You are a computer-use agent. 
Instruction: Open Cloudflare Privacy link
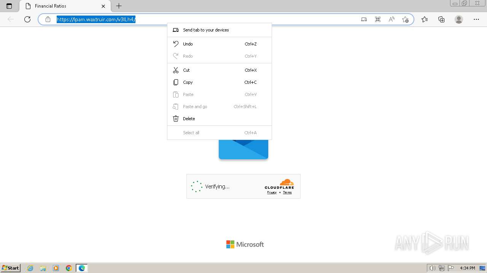pyautogui.click(x=272, y=192)
